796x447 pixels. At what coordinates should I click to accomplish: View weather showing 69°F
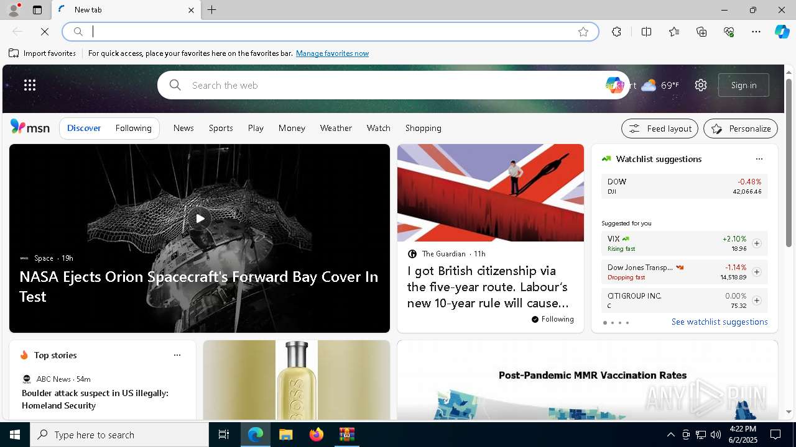coord(660,85)
